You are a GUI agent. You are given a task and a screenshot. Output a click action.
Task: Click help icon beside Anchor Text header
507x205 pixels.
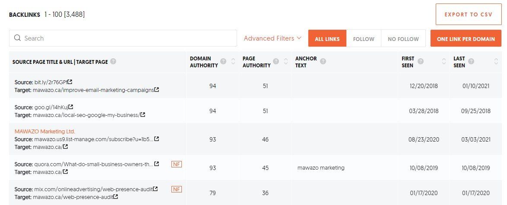(x=323, y=61)
